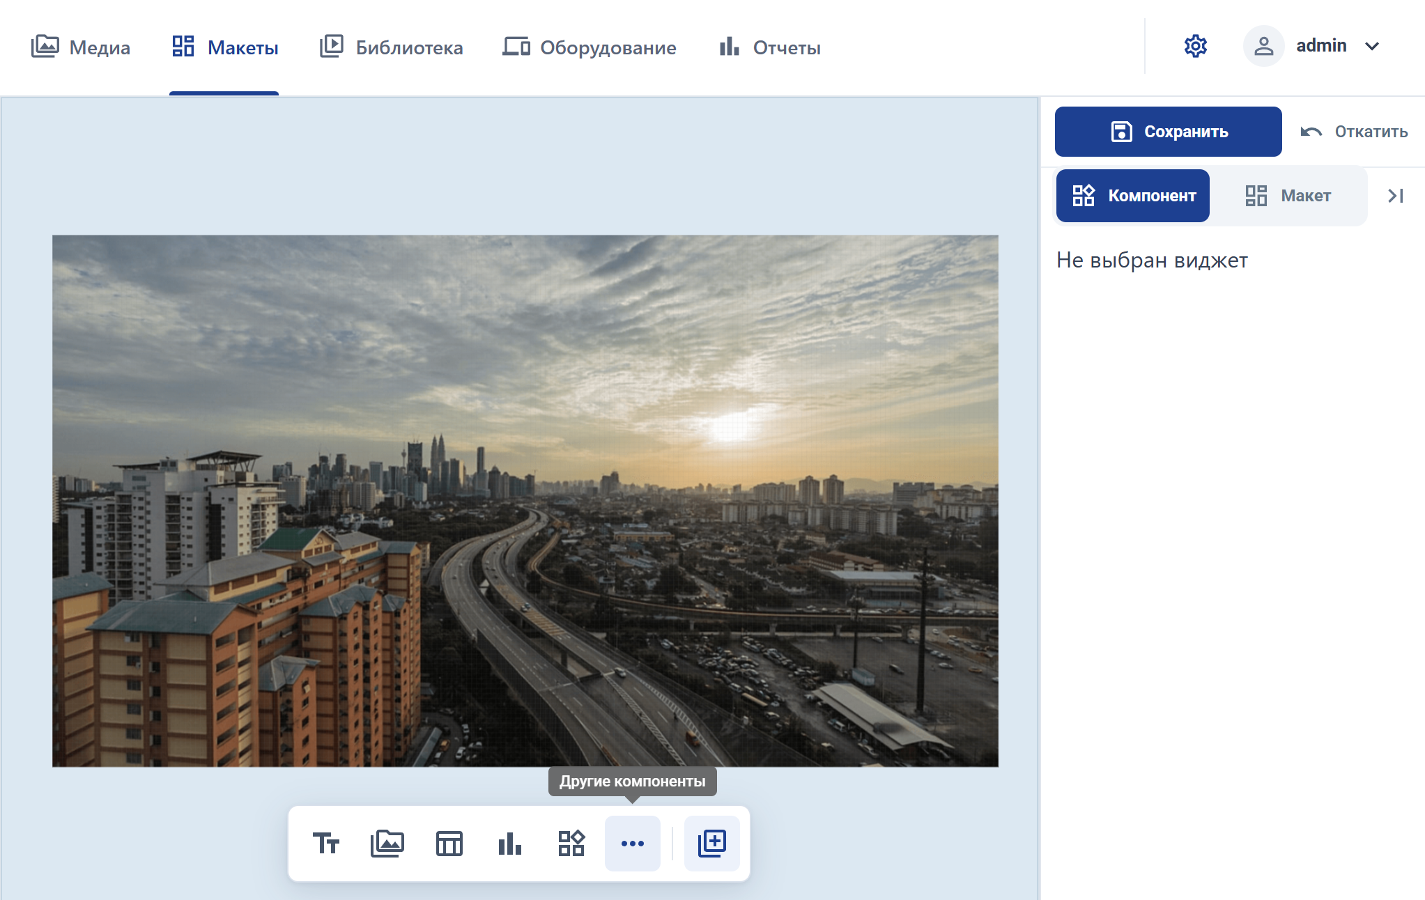Go to the Медиа section
The width and height of the screenshot is (1425, 900).
coord(81,47)
